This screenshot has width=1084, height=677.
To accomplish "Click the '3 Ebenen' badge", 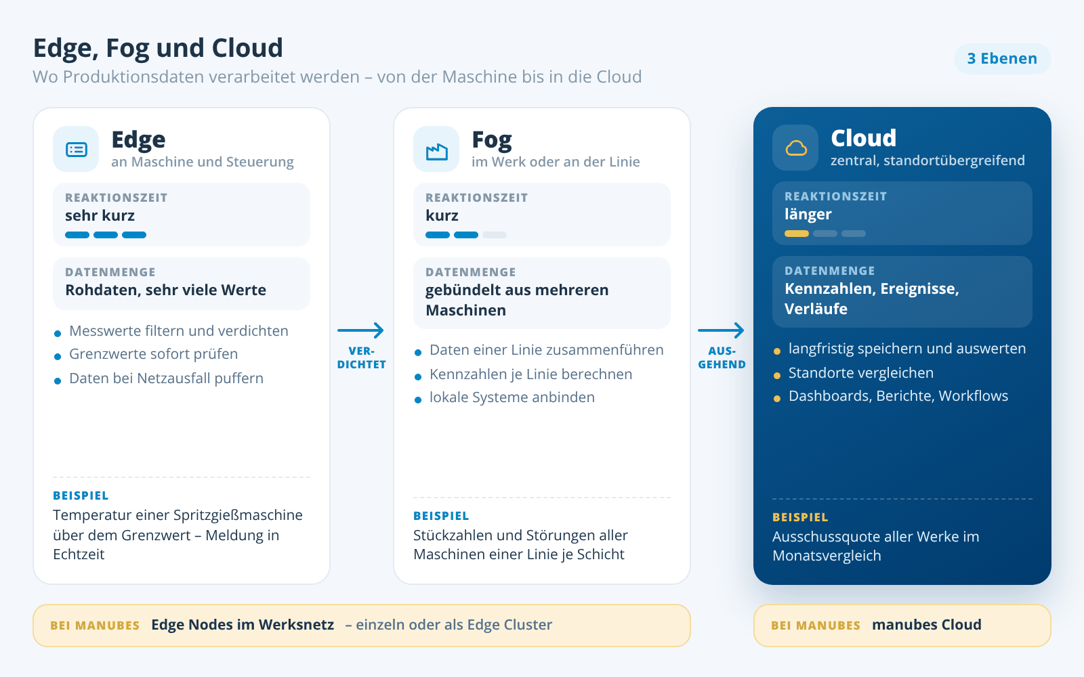I will [x=1002, y=59].
